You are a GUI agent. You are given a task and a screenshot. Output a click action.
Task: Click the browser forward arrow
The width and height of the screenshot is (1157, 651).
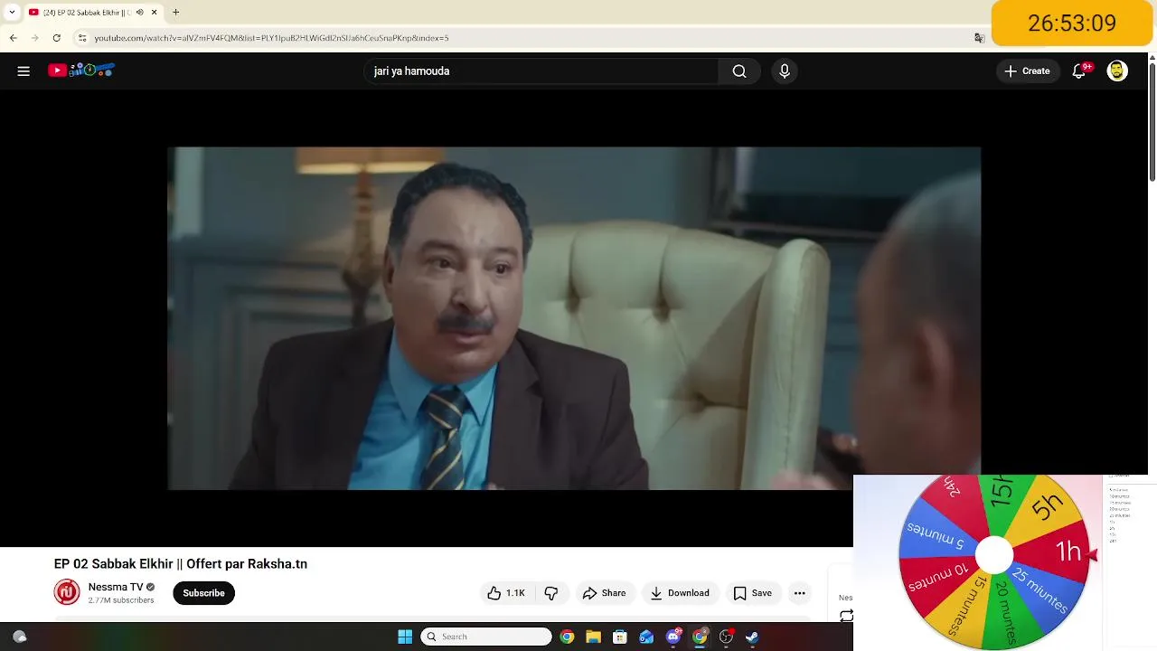(x=34, y=38)
